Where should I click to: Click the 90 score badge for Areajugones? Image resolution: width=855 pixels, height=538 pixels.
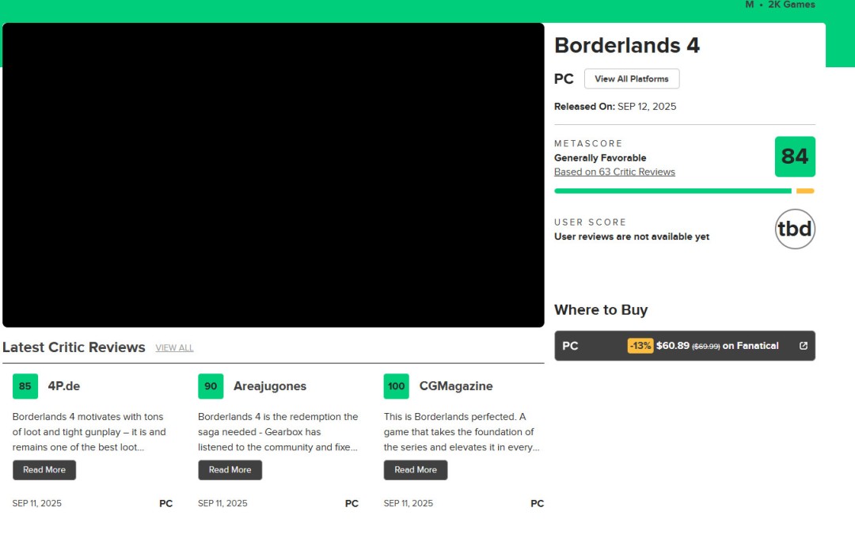coord(211,386)
